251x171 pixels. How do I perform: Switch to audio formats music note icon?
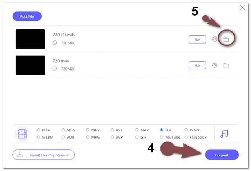point(224,134)
